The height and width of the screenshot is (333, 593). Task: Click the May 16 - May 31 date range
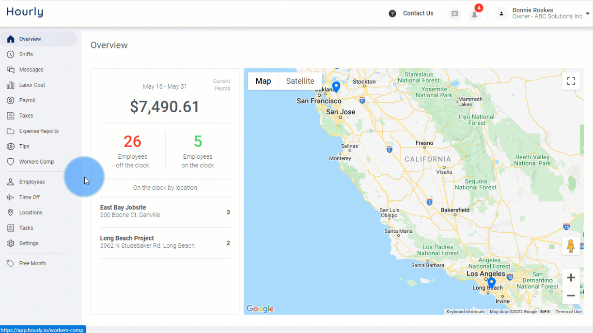(165, 87)
